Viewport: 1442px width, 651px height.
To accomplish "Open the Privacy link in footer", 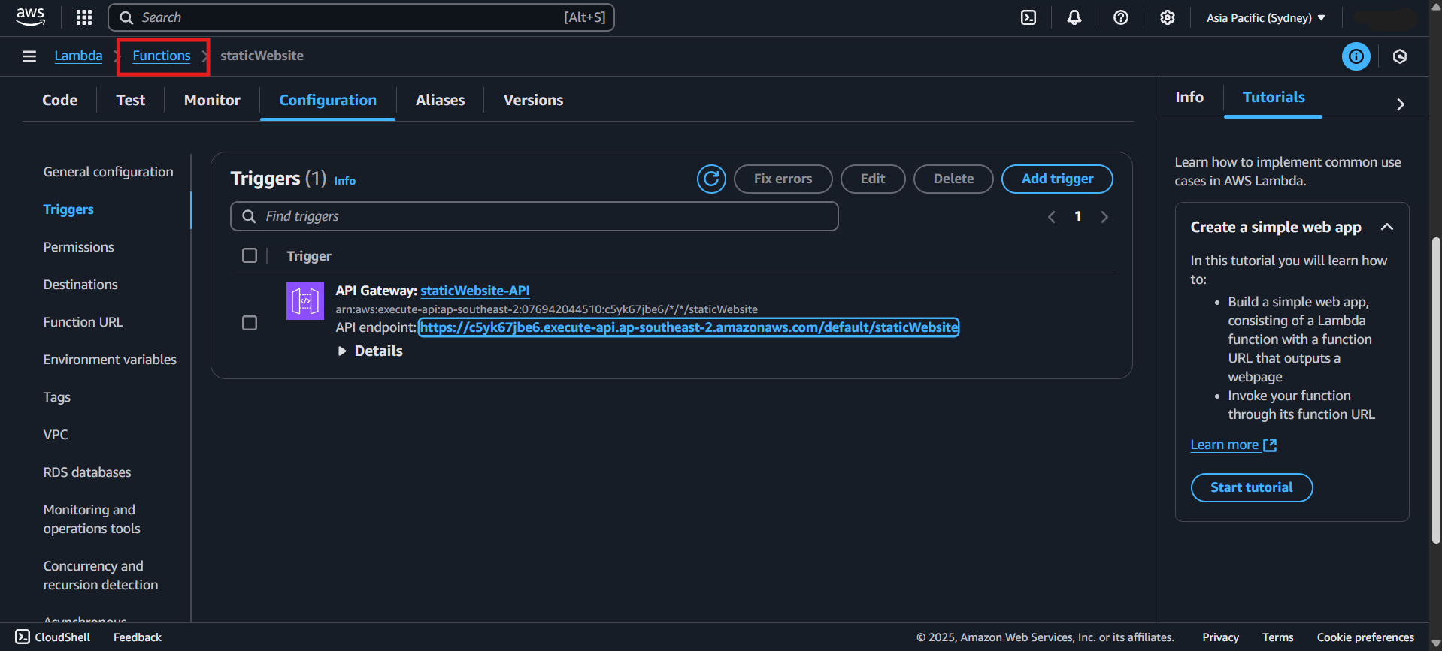I will tap(1220, 637).
